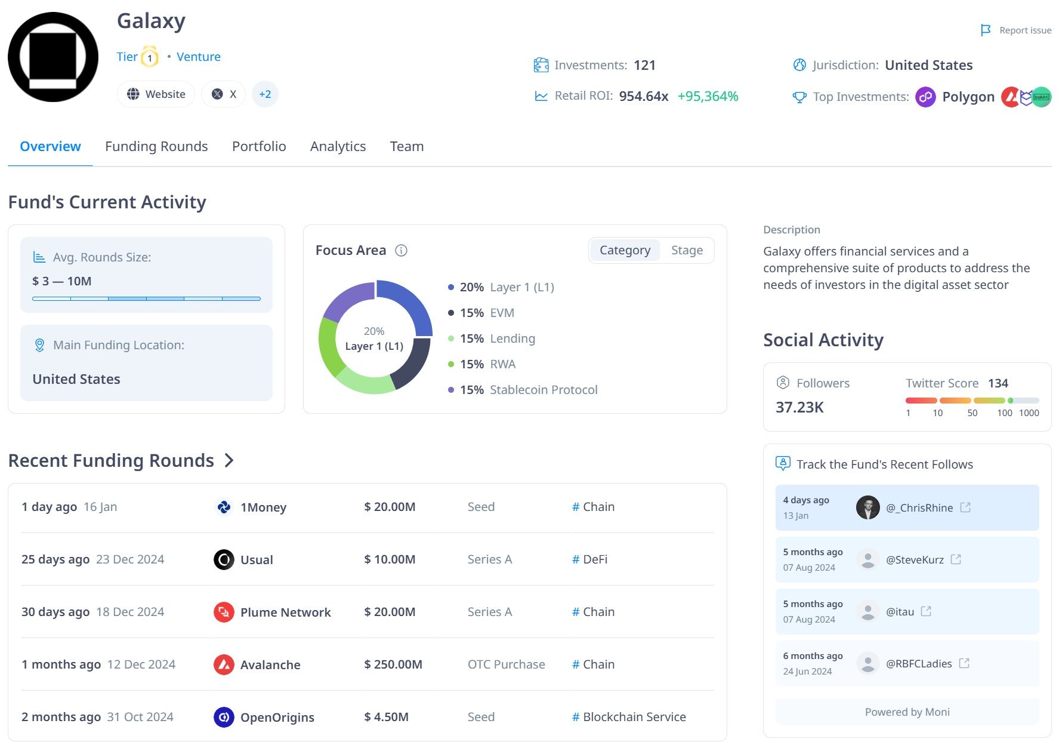
Task: Click the Jurisdiction globe icon
Action: pyautogui.click(x=799, y=65)
